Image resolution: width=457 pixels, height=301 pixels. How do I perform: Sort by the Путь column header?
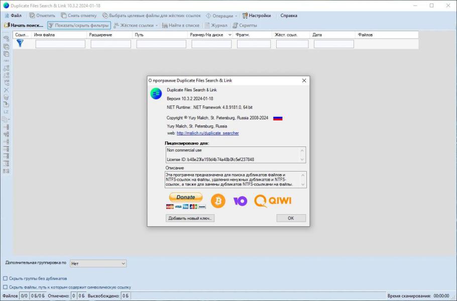[x=160, y=35]
